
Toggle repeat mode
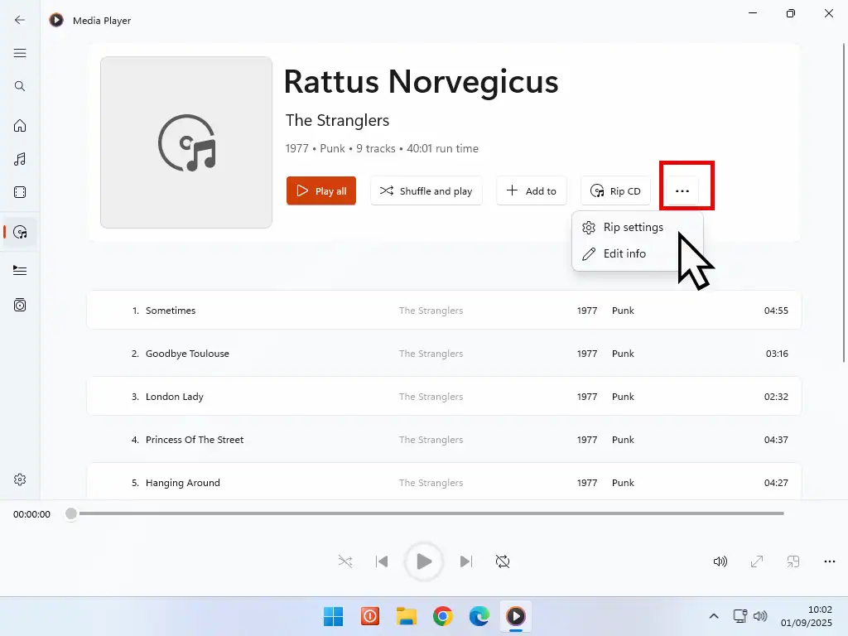click(503, 561)
